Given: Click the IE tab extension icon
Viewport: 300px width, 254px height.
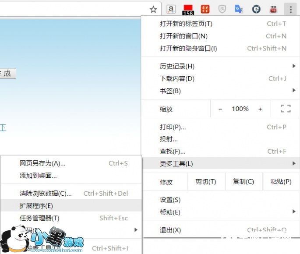Looking at the screenshot, I should point(256,9).
